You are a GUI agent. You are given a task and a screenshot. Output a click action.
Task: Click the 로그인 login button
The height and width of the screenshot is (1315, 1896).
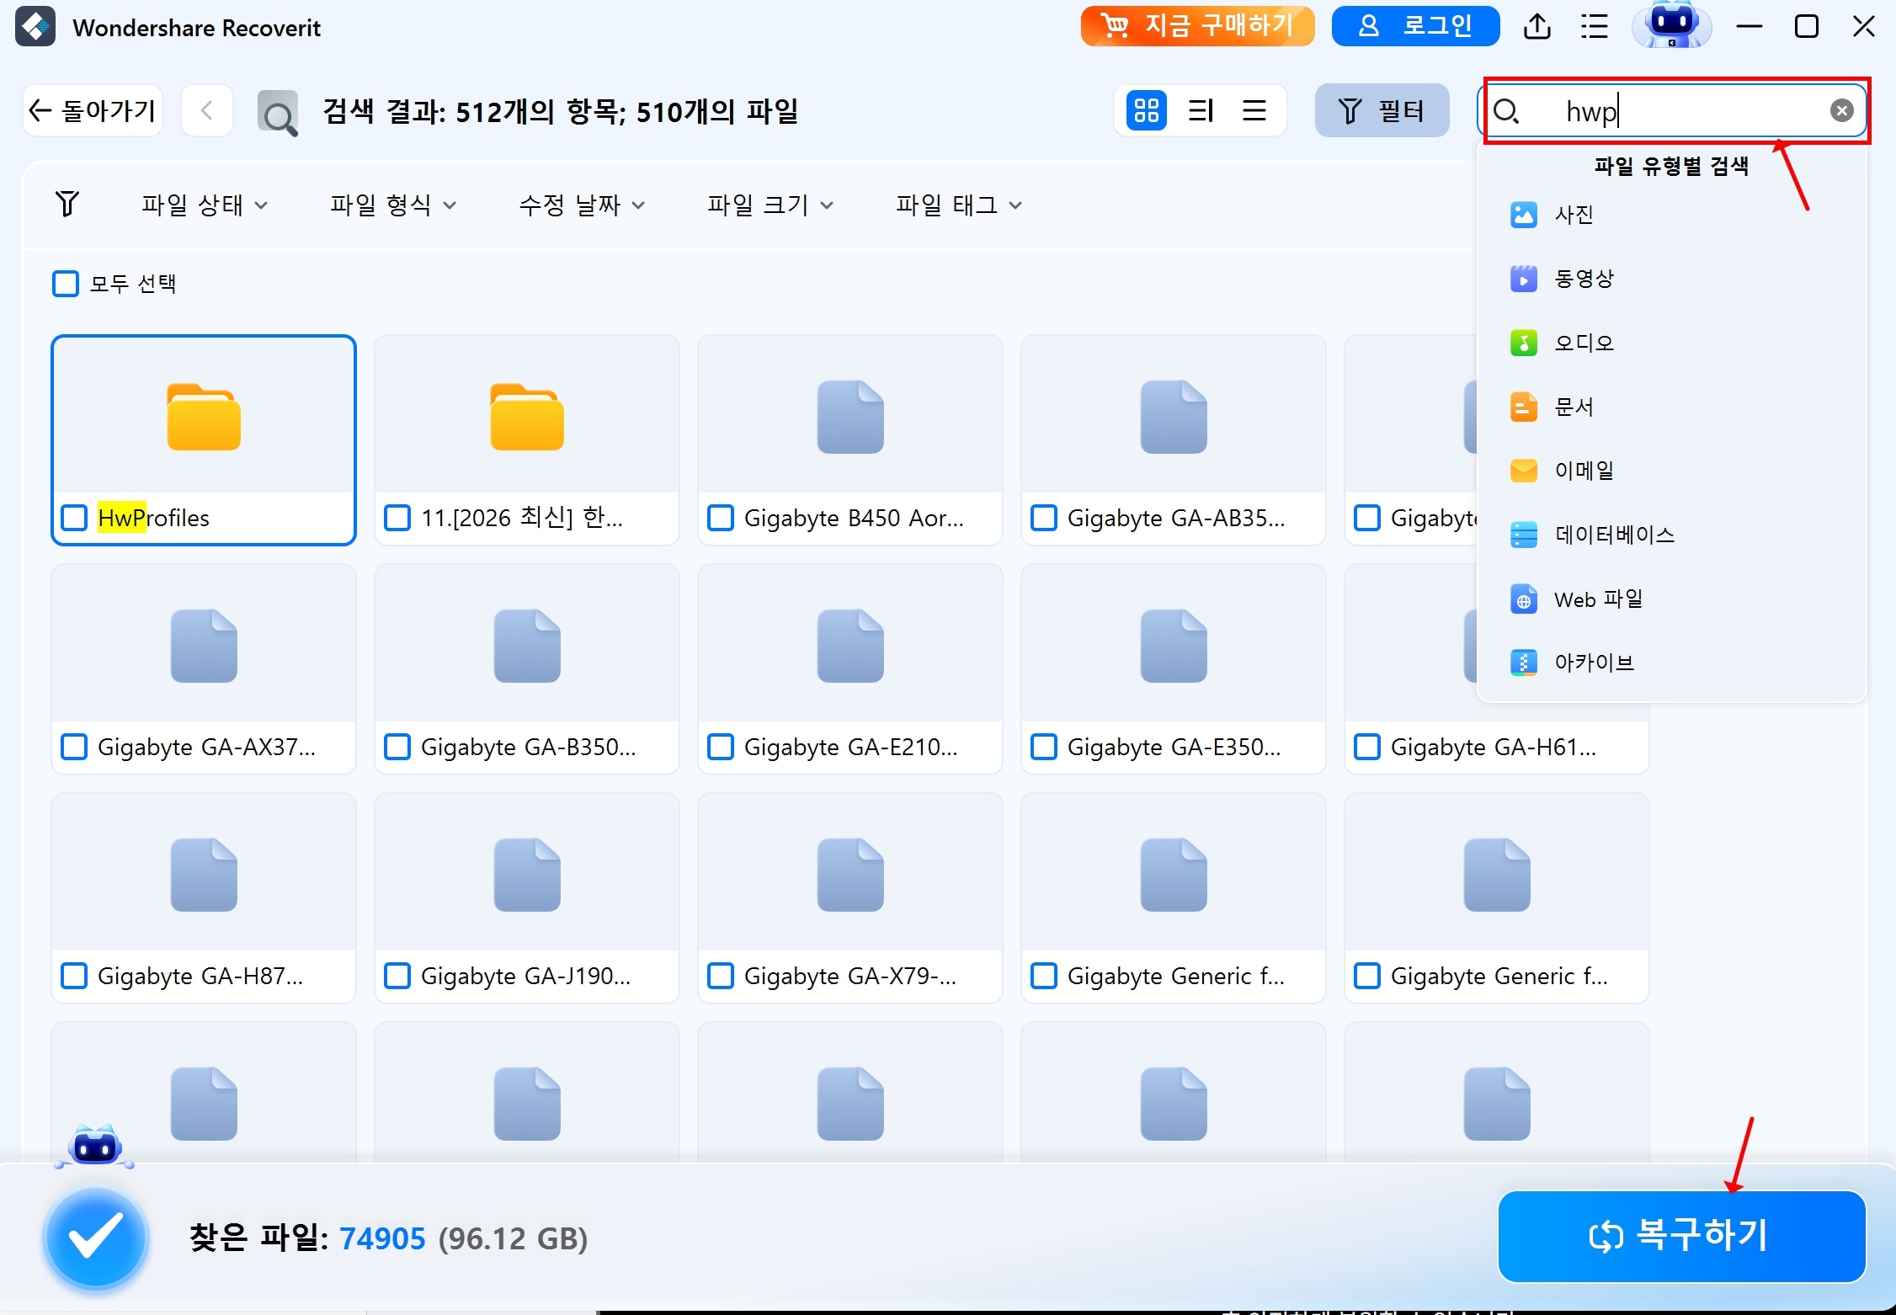click(x=1414, y=26)
